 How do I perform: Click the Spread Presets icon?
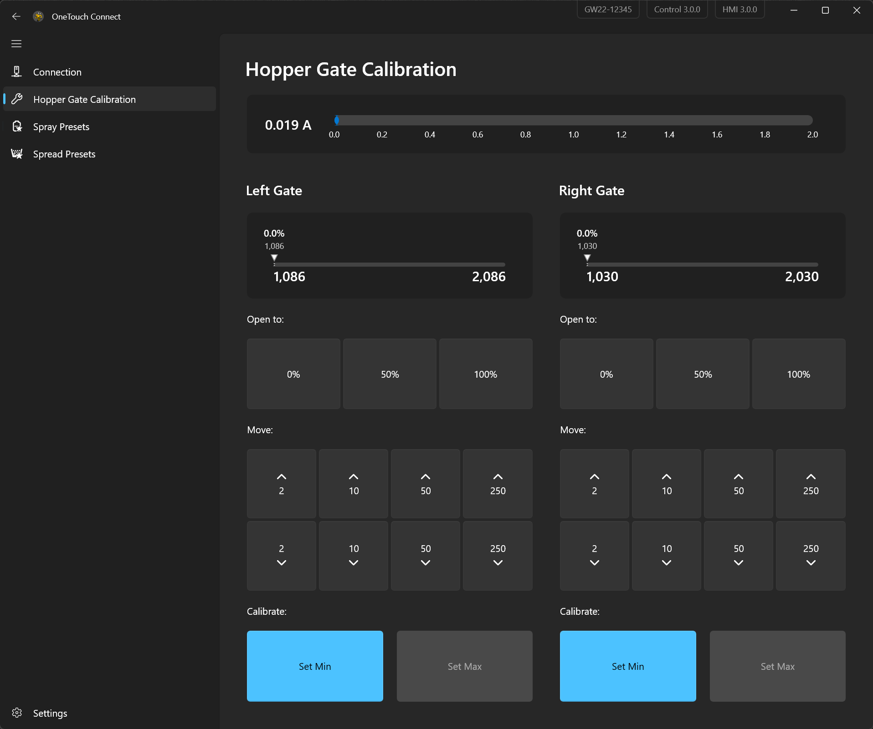pyautogui.click(x=17, y=153)
